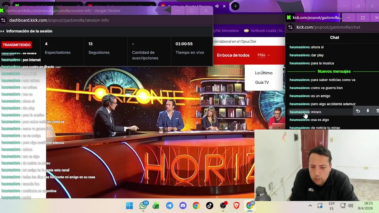
Task: Reply to the 'miraro' chat message
Action: click(358, 111)
